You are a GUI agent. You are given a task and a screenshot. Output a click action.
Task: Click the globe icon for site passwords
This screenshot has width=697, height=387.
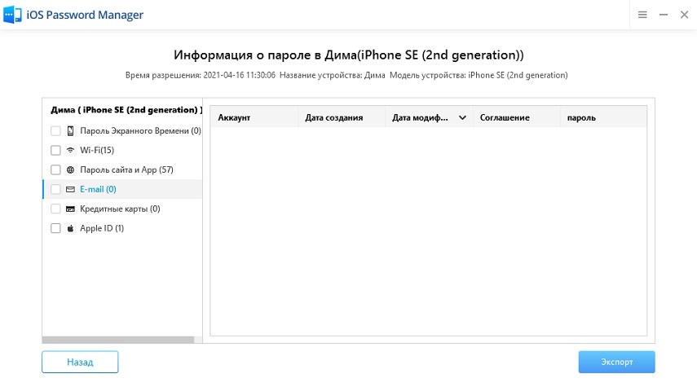[70, 169]
